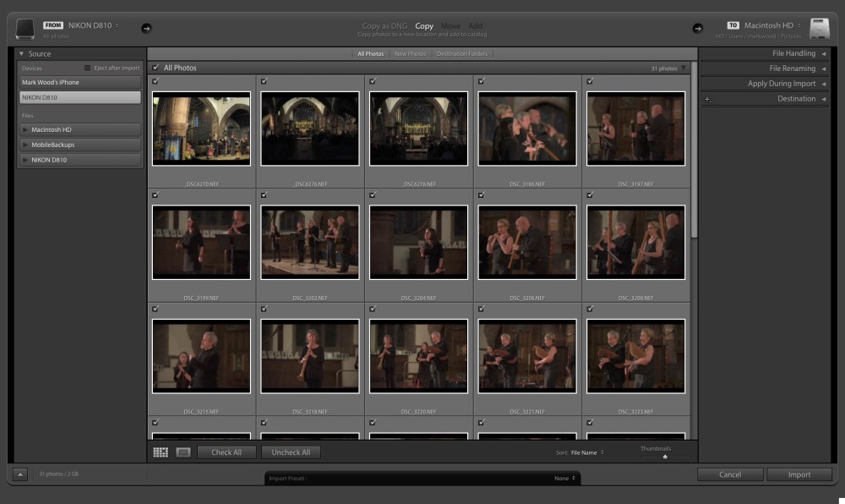This screenshot has width=845, height=504.
Task: Click the photo grid vertical scrollbar
Action: tap(694, 151)
